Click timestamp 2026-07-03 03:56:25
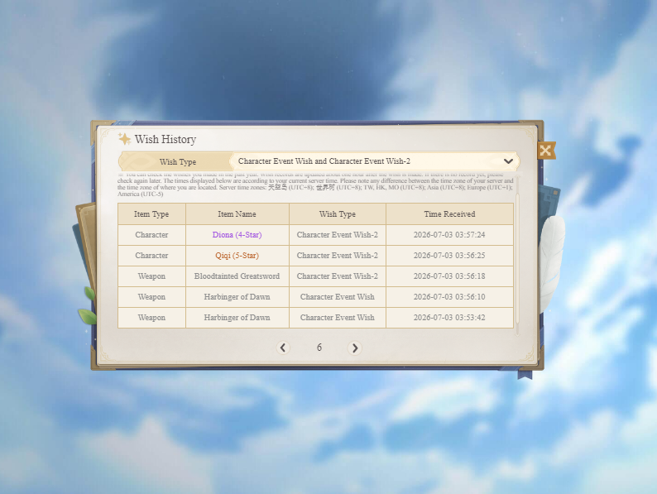Screen dimensions: 657x494 pyautogui.click(x=449, y=256)
